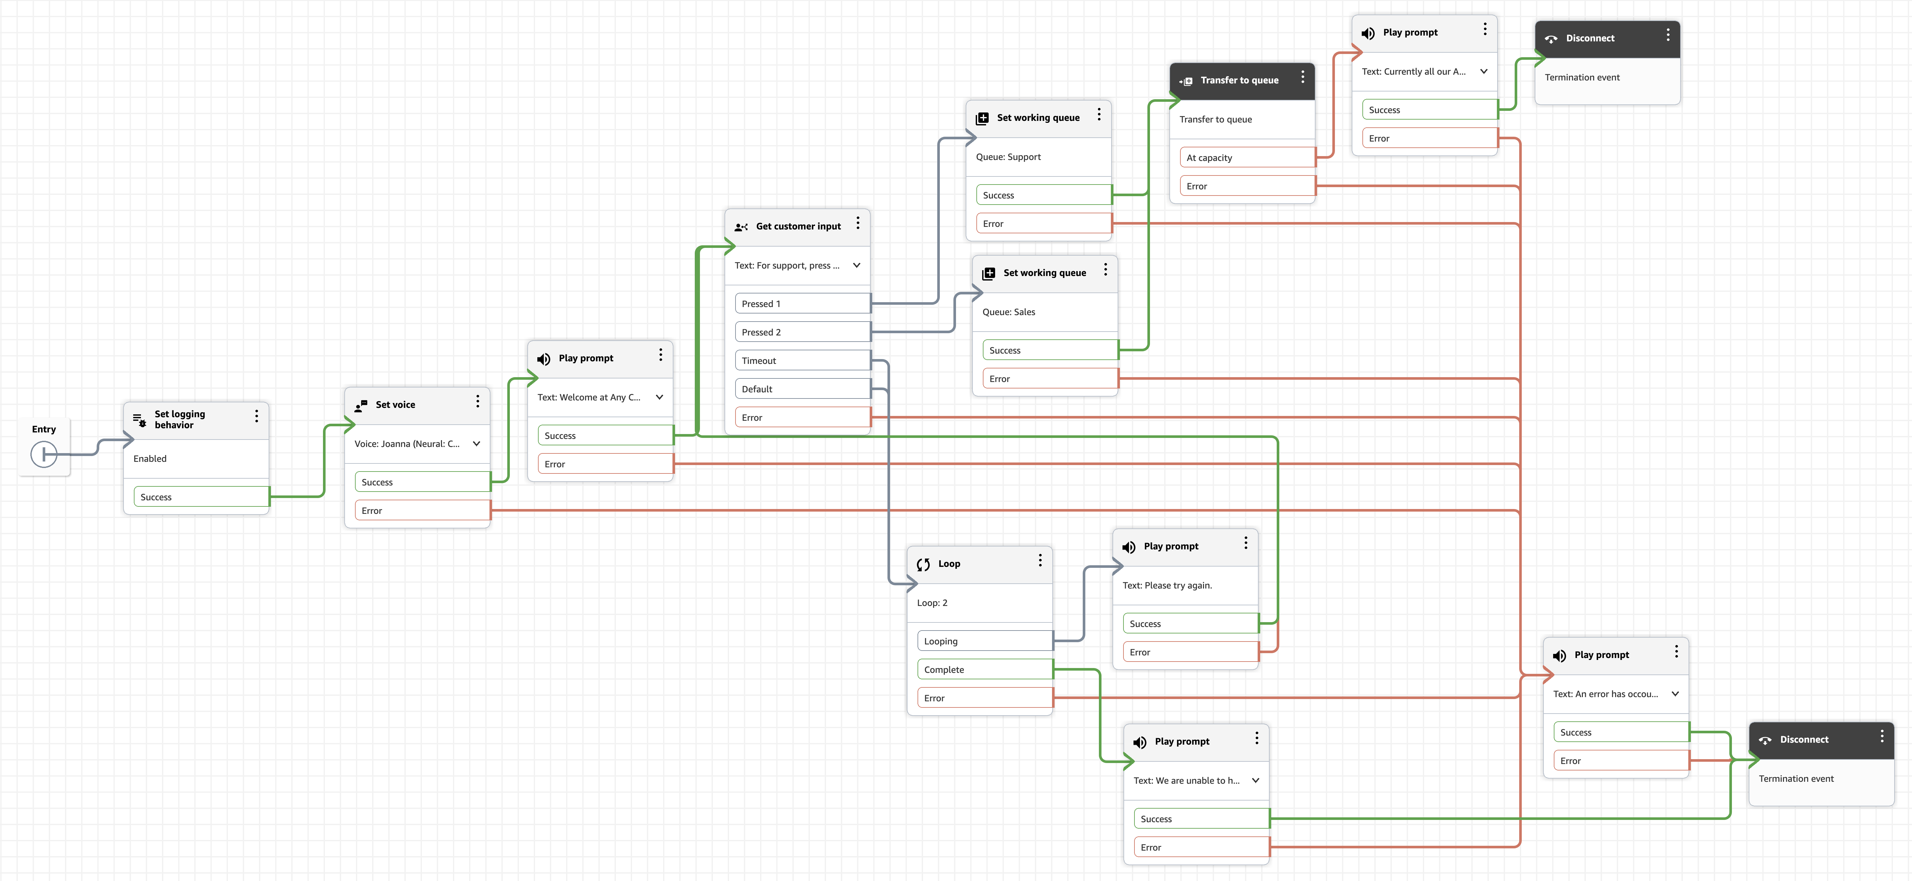Select the Complete branch in the Loop block
Viewport: 1912px width, 881px height.
click(x=985, y=669)
